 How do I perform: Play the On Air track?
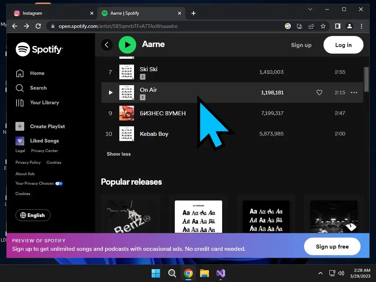[x=111, y=93]
